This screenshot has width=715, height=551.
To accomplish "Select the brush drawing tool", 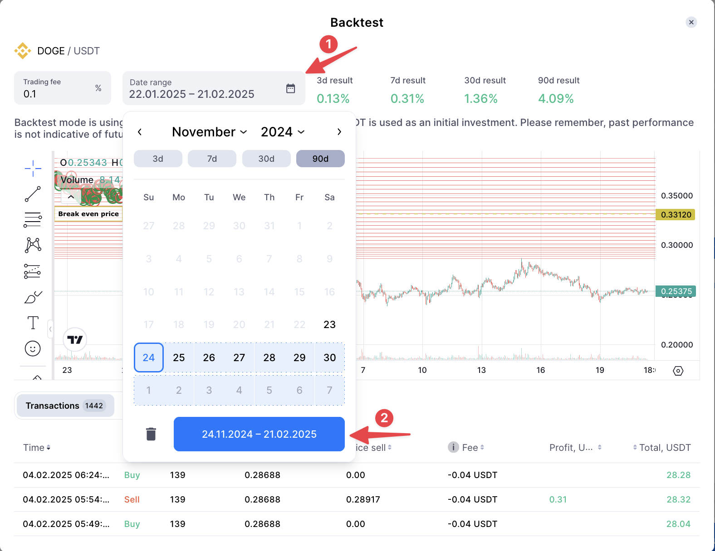I will tap(33, 297).
